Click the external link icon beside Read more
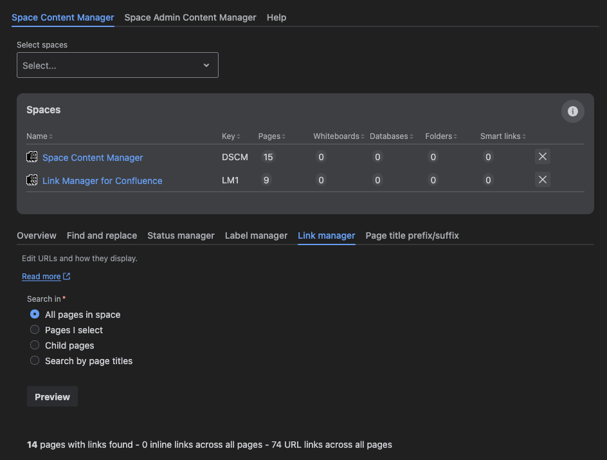 click(x=67, y=277)
